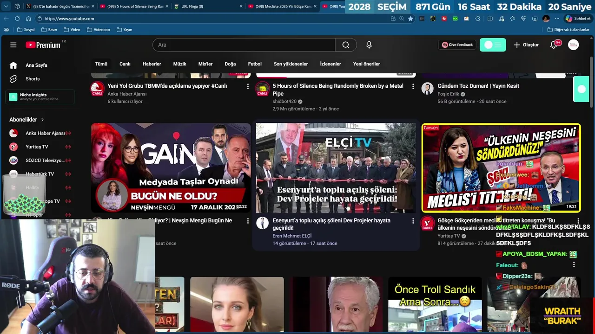Viewport: 595px width, 334px height.
Task: Open options menu for 5 Hours of Silence video
Action: tap(413, 86)
